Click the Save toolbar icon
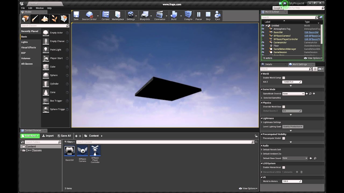 76,16
